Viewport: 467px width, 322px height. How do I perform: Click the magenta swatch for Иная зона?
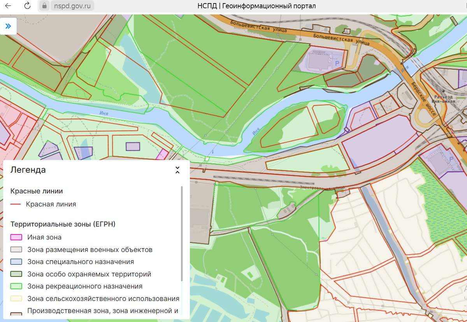(16, 237)
